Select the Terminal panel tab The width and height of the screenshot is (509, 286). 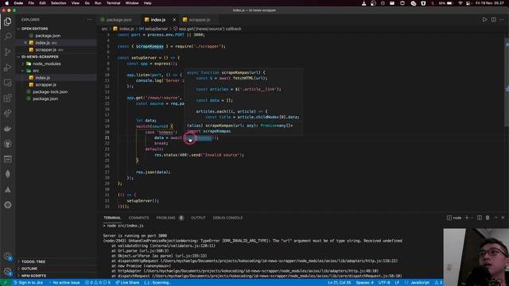(112, 218)
